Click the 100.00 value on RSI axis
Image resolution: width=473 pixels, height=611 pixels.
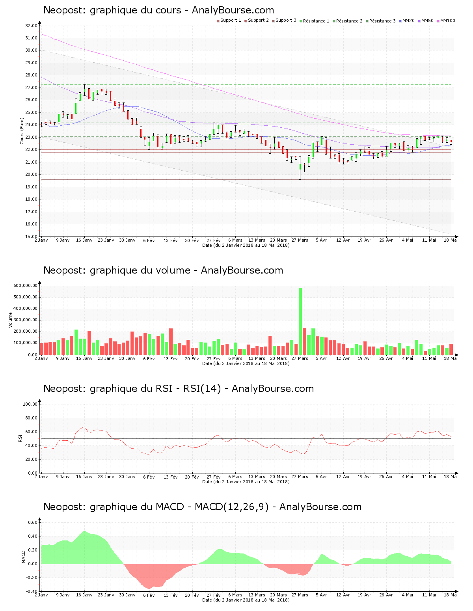30,404
